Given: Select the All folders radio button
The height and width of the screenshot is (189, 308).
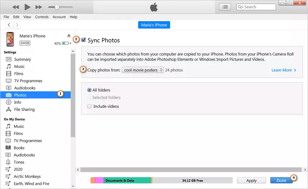Looking at the screenshot, I should point(89,90).
